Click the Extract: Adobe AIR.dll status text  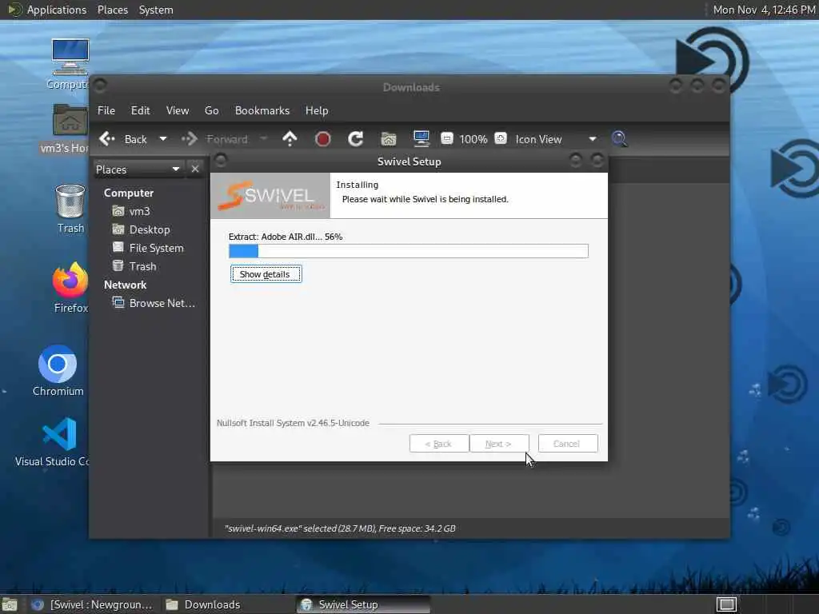click(x=286, y=237)
